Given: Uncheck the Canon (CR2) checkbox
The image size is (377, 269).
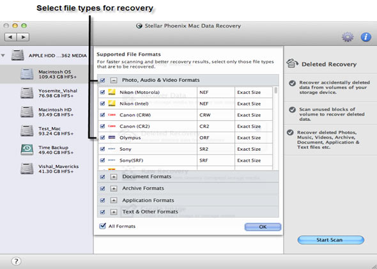Looking at the screenshot, I should coord(102,126).
